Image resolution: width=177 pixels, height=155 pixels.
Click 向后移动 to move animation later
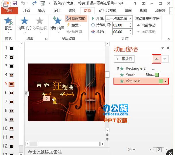click(146, 32)
